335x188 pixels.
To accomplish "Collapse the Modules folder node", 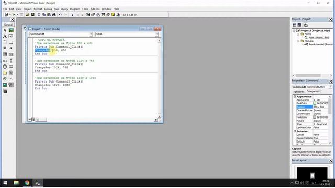I will point(298,41).
